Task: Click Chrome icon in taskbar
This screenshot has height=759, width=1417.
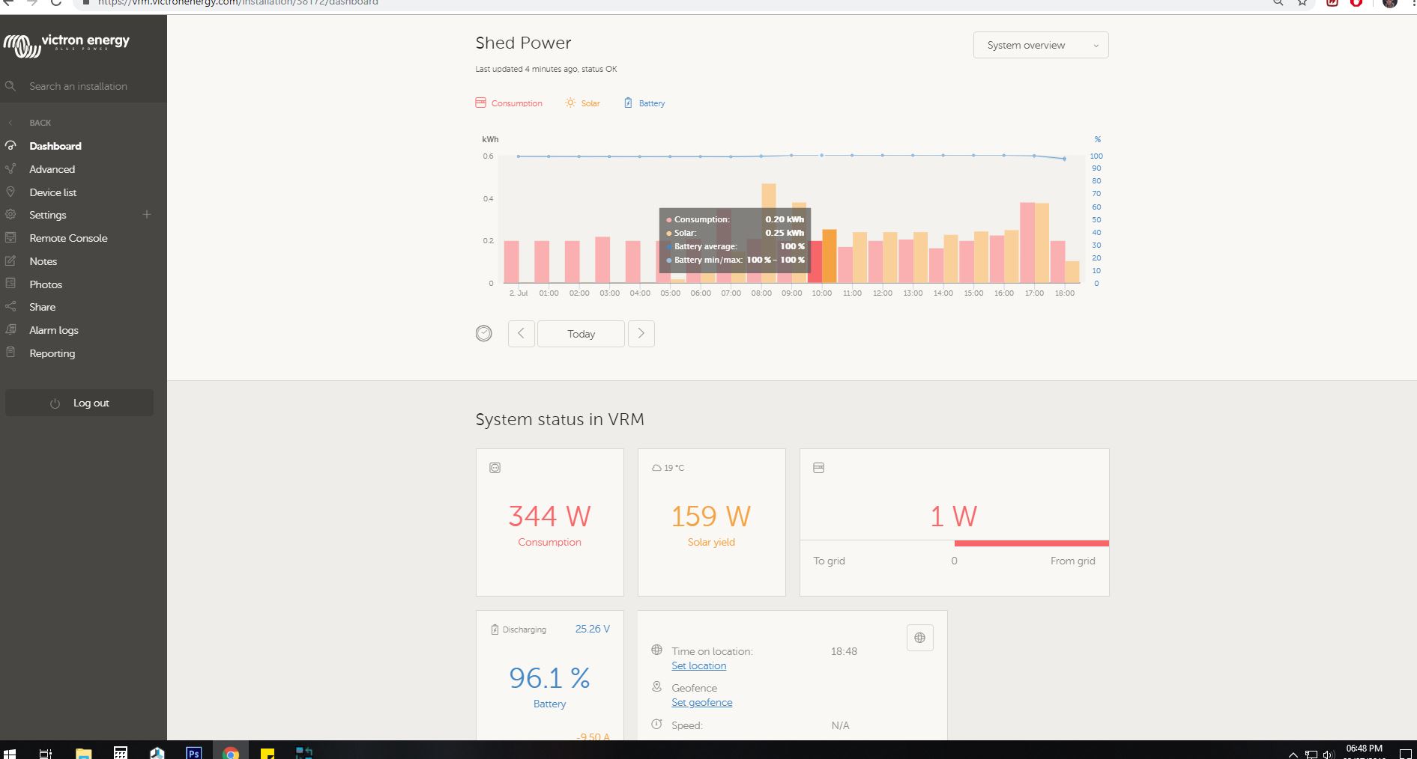Action: point(231,753)
